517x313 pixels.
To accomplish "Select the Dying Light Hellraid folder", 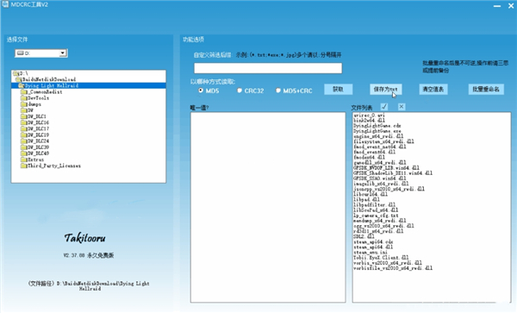I will click(x=52, y=85).
